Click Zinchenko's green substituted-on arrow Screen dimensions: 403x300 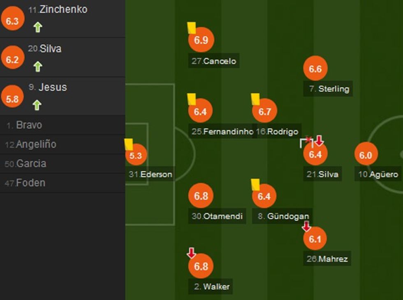[x=38, y=27]
